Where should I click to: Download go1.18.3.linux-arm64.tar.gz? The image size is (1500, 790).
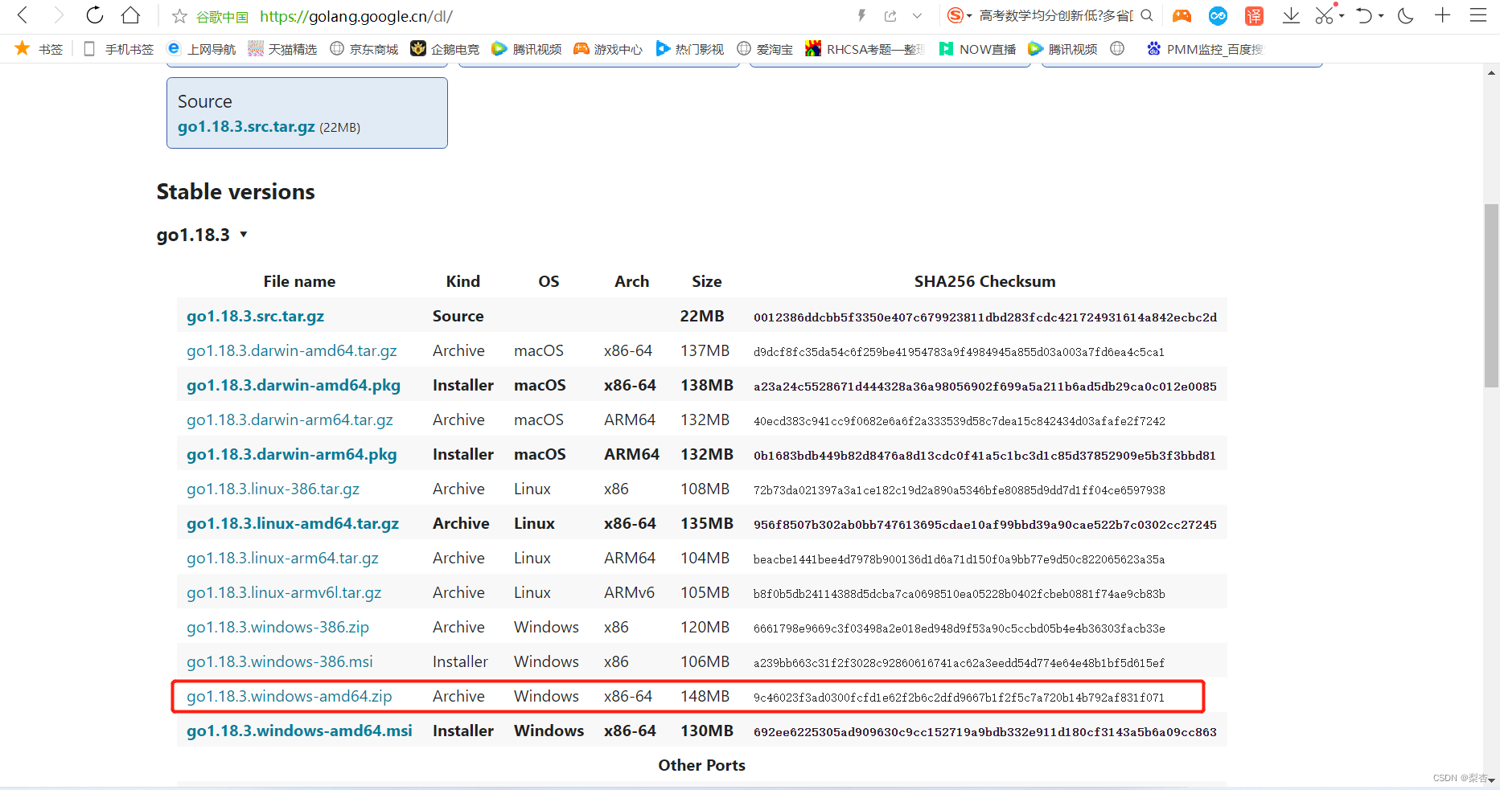[x=282, y=559]
